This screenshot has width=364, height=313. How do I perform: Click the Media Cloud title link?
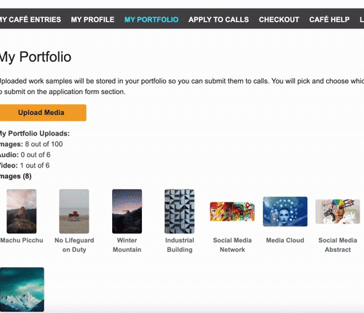click(x=285, y=240)
